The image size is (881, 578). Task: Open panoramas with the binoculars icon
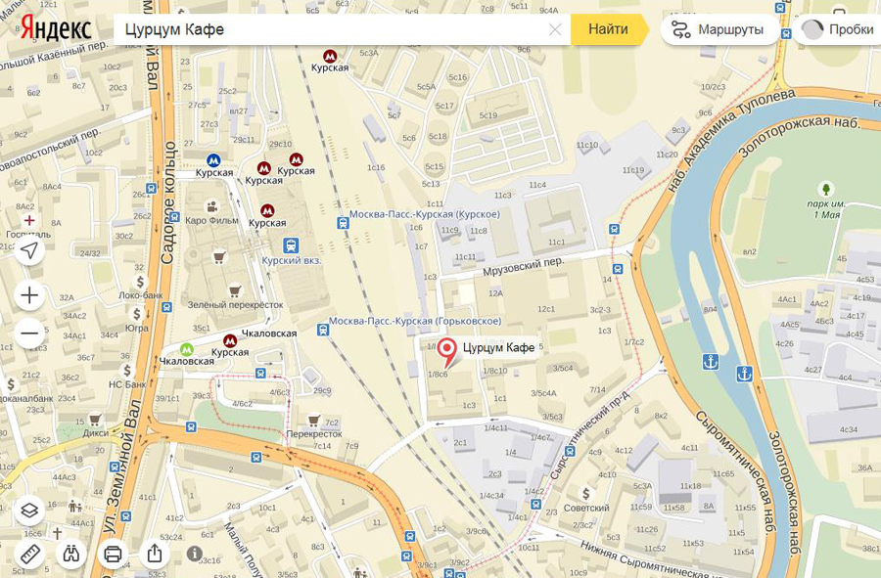pyautogui.click(x=71, y=554)
